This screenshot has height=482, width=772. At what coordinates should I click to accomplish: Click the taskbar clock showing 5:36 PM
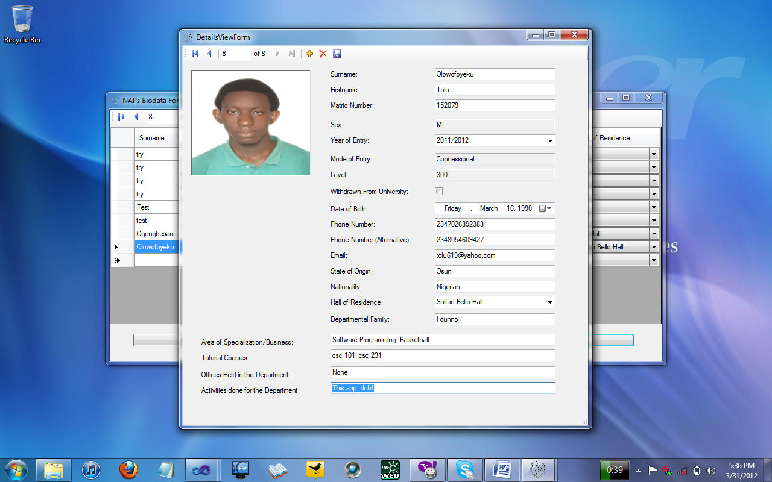[x=741, y=470]
